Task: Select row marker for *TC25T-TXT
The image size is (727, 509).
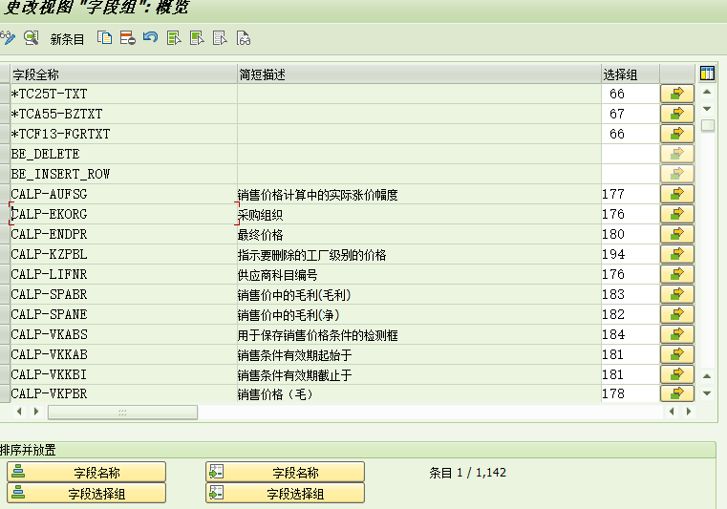Action: pos(5,94)
